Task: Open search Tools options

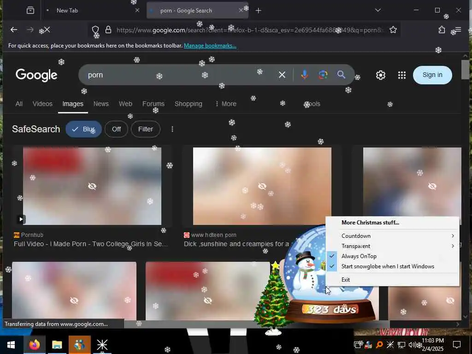Action: pos(313,104)
